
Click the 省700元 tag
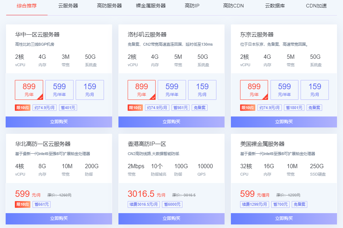point(280,204)
